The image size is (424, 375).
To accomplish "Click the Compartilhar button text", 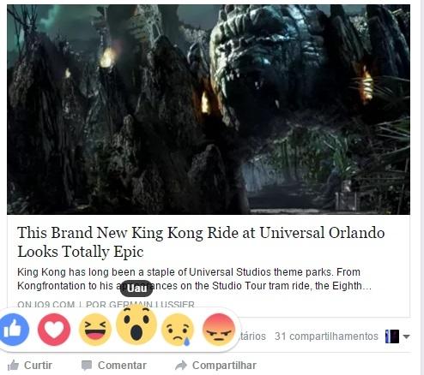I will 224,366.
